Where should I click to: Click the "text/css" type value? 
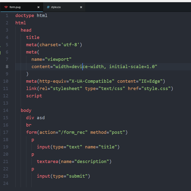[x=112, y=89]
